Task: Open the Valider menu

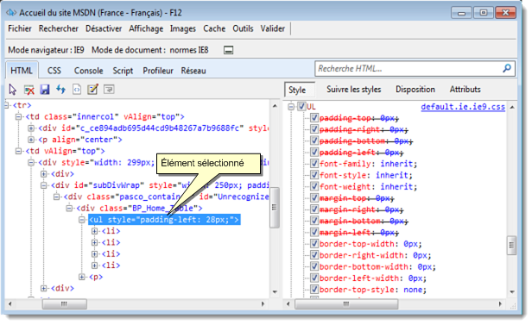Action: (272, 28)
